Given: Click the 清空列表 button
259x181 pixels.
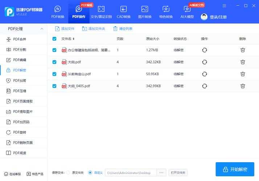Looking at the screenshot, I should tap(123, 29).
